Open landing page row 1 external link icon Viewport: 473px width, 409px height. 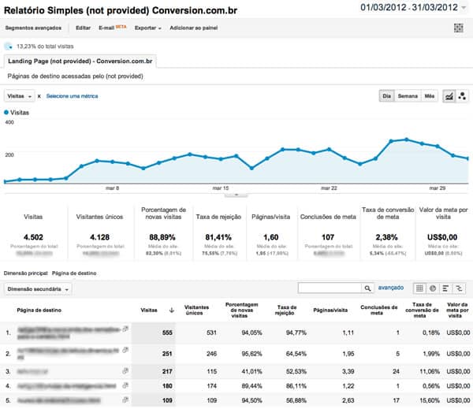click(x=125, y=329)
